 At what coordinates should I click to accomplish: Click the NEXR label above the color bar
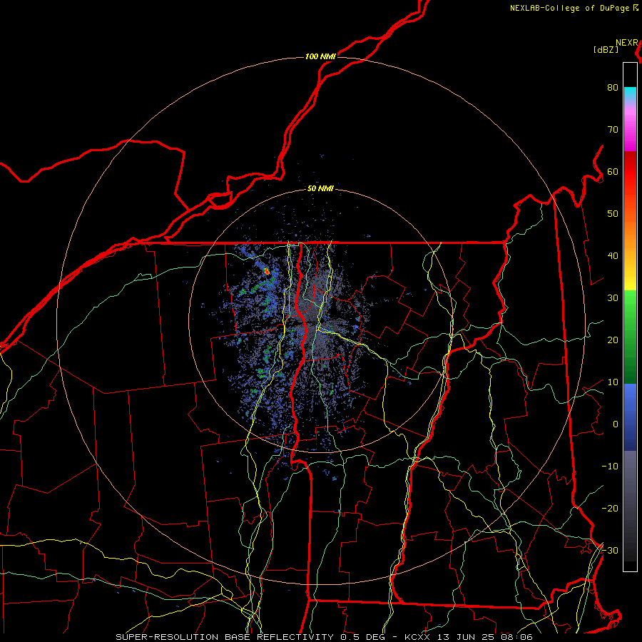click(x=627, y=43)
